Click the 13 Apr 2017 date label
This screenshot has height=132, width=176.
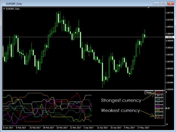coord(102,128)
